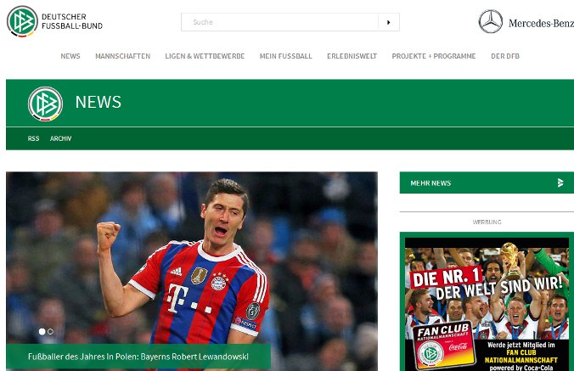Click the Mercedes-Benz star logo
The image size is (574, 371).
pos(490,22)
